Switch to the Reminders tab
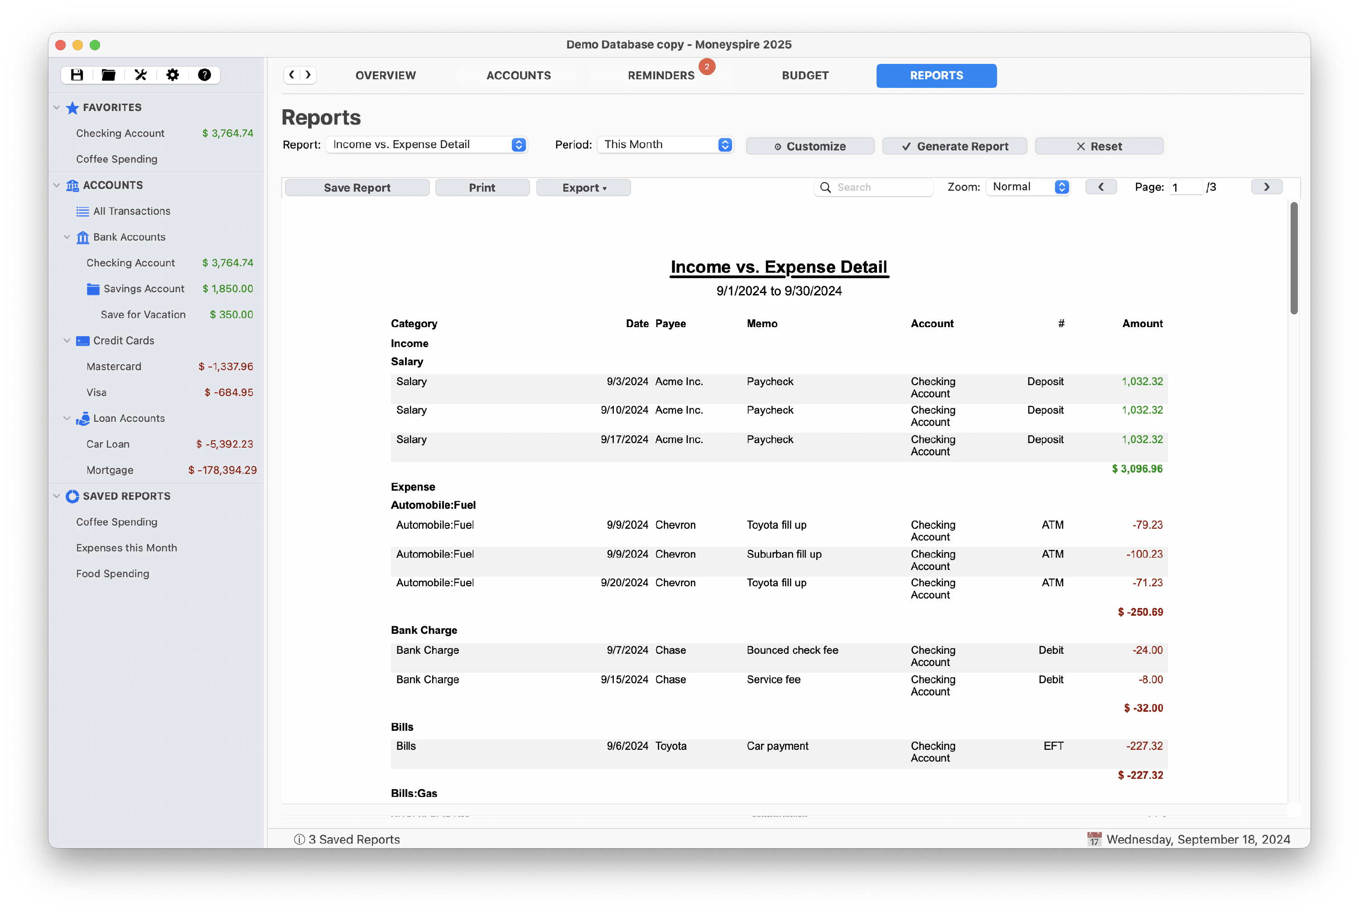 tap(660, 76)
